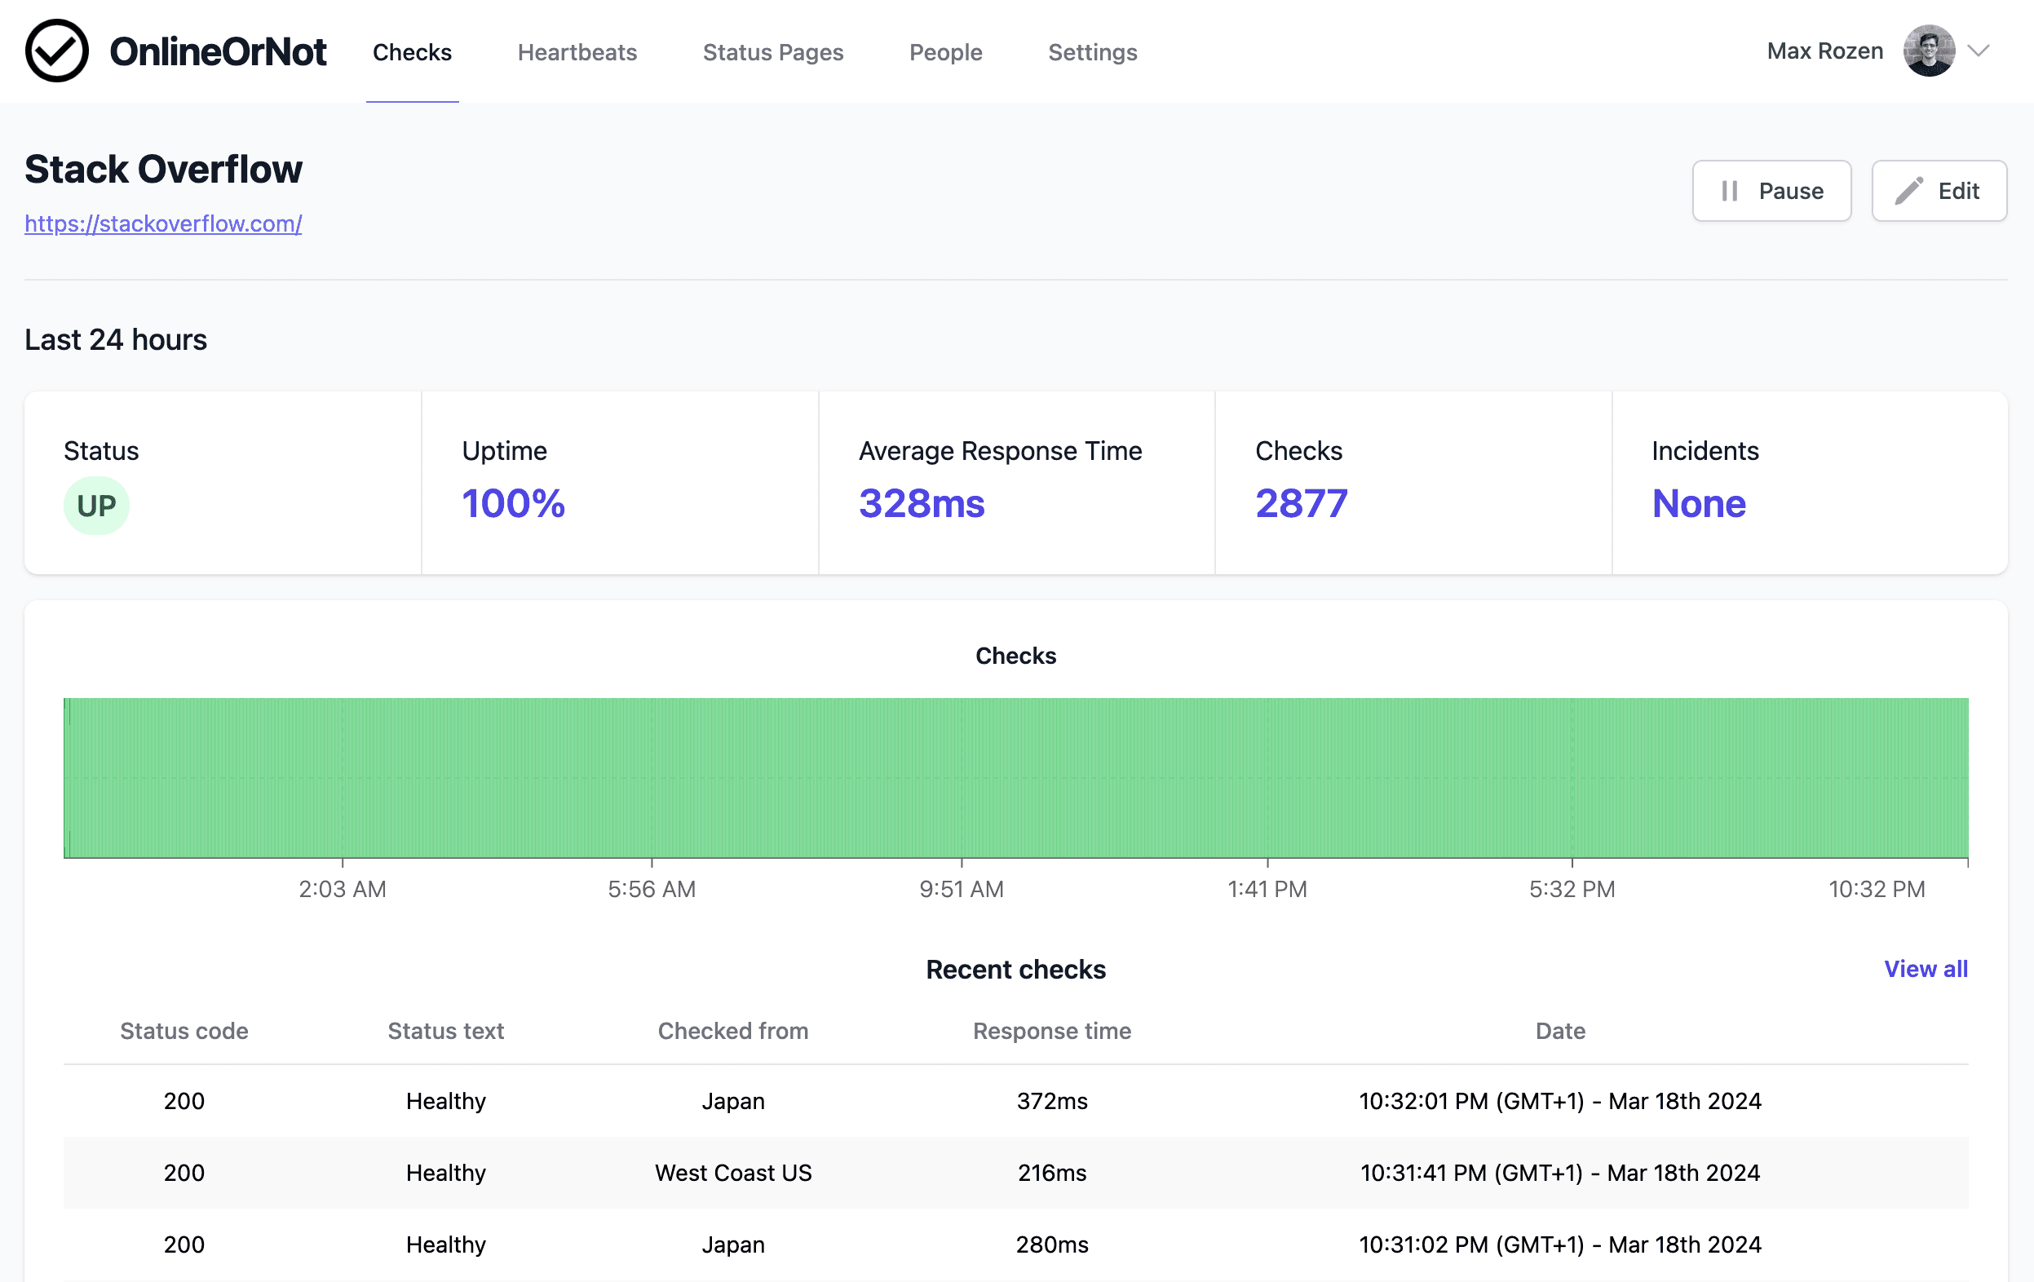Go to Status Pages tab
Viewport: 2034px width, 1282px height.
(773, 52)
